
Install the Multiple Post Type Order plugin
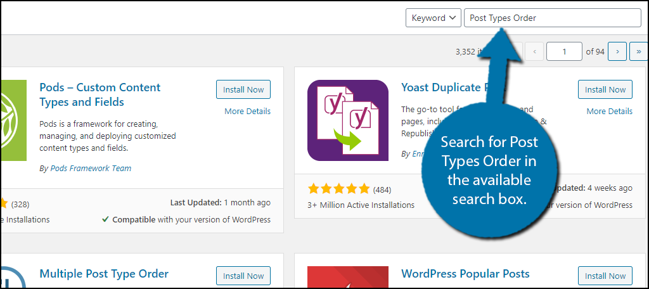[243, 276]
